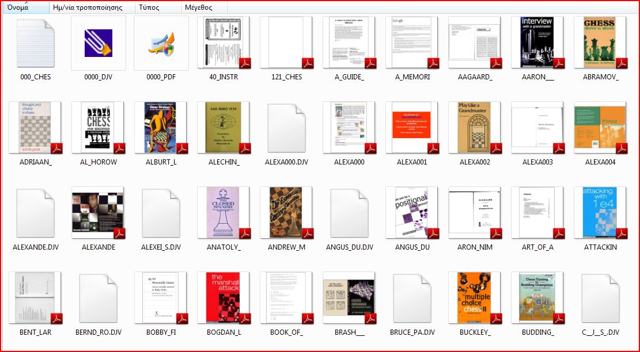Click the file name label 0000_PDF

pos(161,76)
